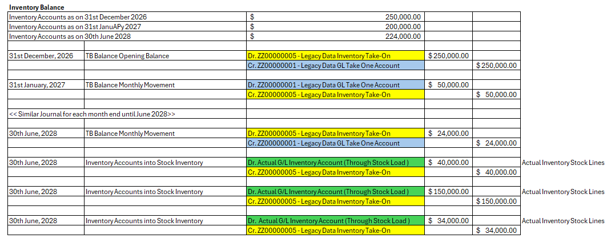Image resolution: width=607 pixels, height=238 pixels.
Task: Select the '31st December, 2026' date cell
Action: pos(41,56)
